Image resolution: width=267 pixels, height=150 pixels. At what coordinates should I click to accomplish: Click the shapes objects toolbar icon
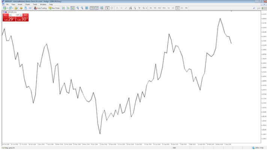pos(144,8)
